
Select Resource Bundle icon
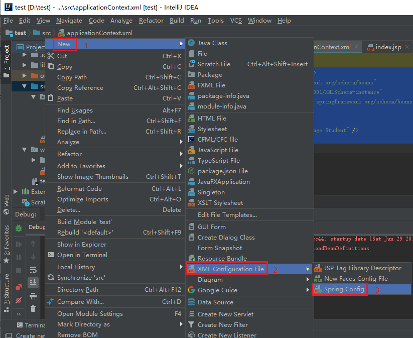pyautogui.click(x=192, y=258)
